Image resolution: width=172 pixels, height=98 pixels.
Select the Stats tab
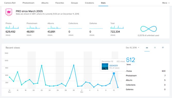(x=103, y=3)
